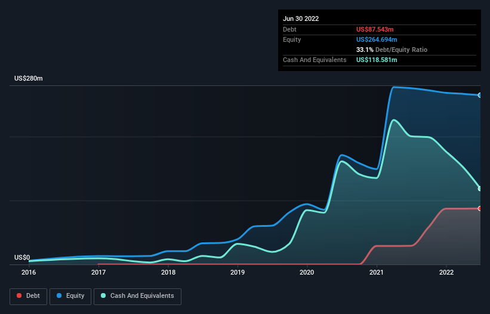490x314 pixels.
Task: Select the Cash And Equivalents endpoint marker
Action: 480,189
